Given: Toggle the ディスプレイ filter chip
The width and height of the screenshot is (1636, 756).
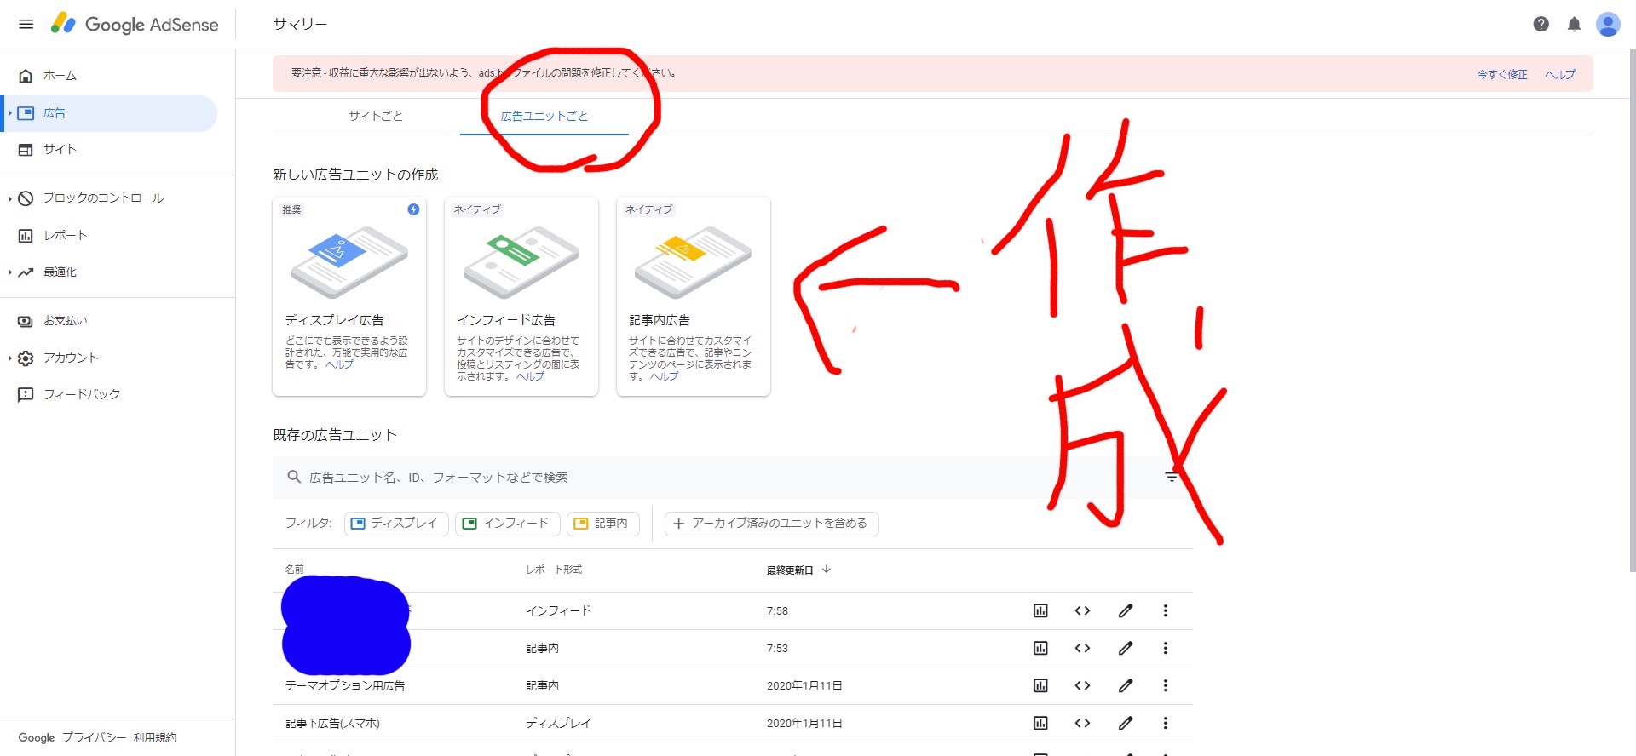Looking at the screenshot, I should pyautogui.click(x=395, y=523).
